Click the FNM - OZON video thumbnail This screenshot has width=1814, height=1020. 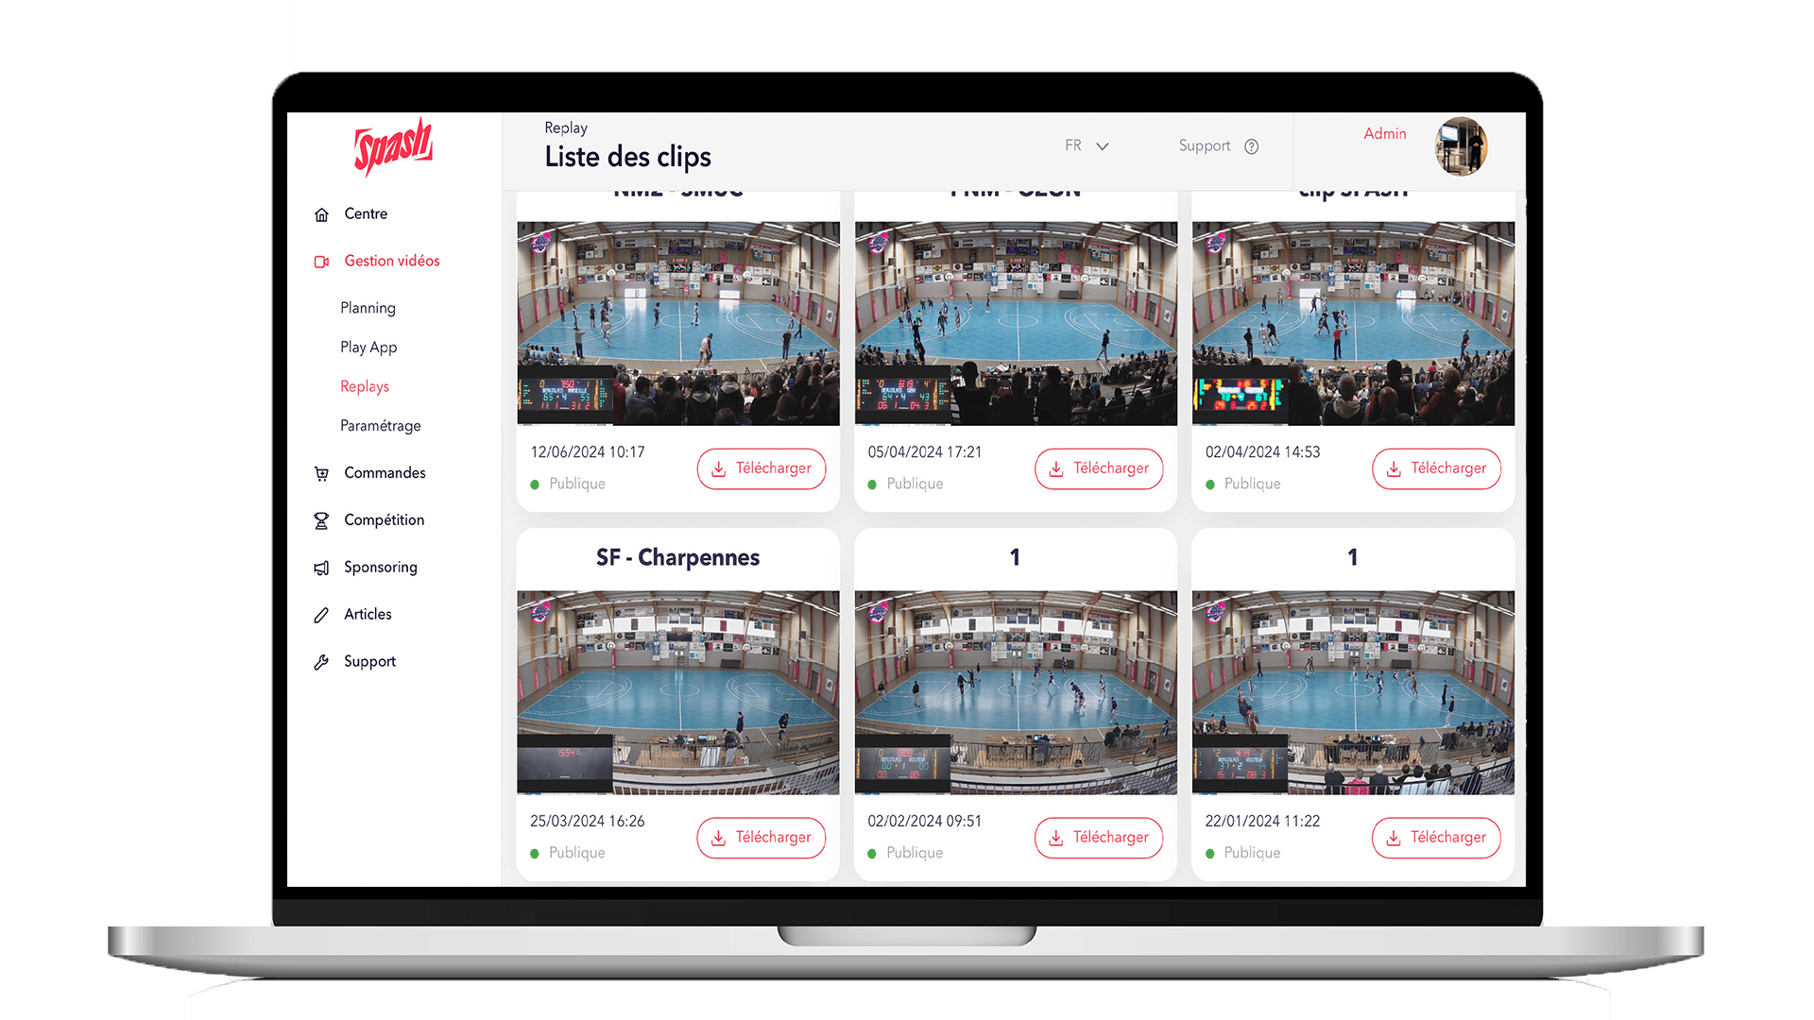[x=1014, y=320]
